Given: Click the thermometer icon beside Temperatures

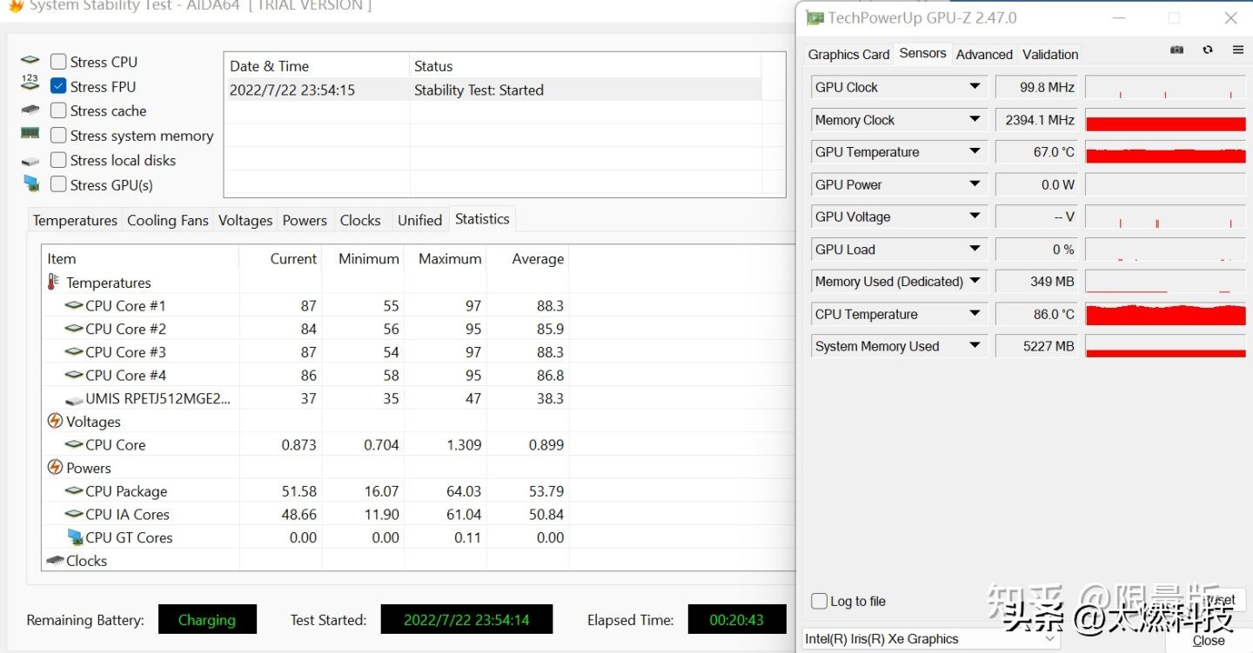Looking at the screenshot, I should (54, 283).
